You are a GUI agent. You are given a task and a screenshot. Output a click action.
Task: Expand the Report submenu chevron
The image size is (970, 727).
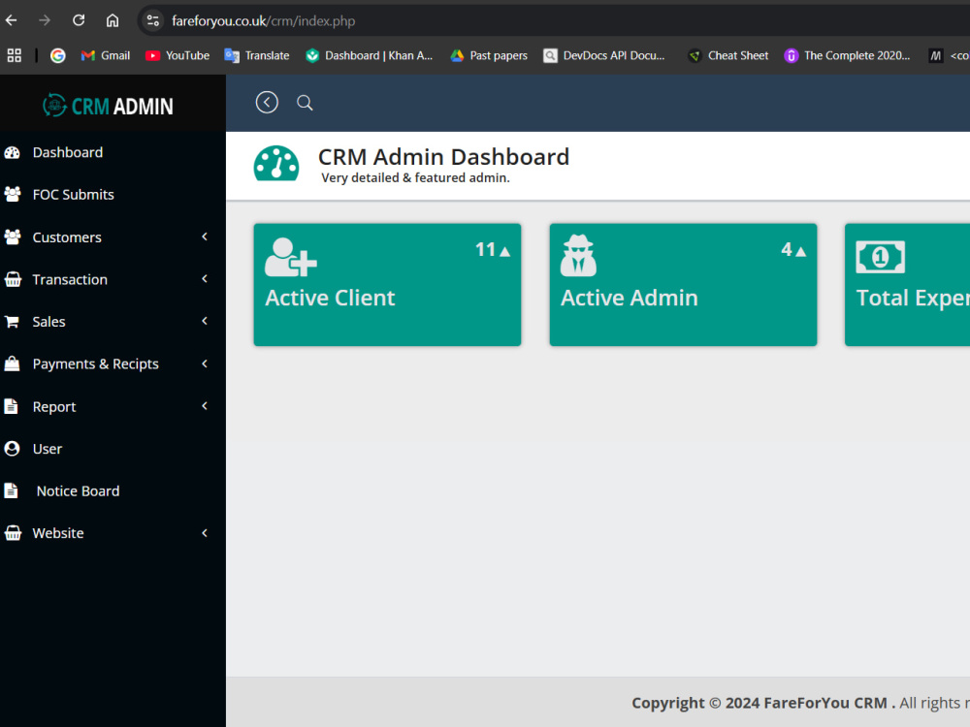point(205,405)
